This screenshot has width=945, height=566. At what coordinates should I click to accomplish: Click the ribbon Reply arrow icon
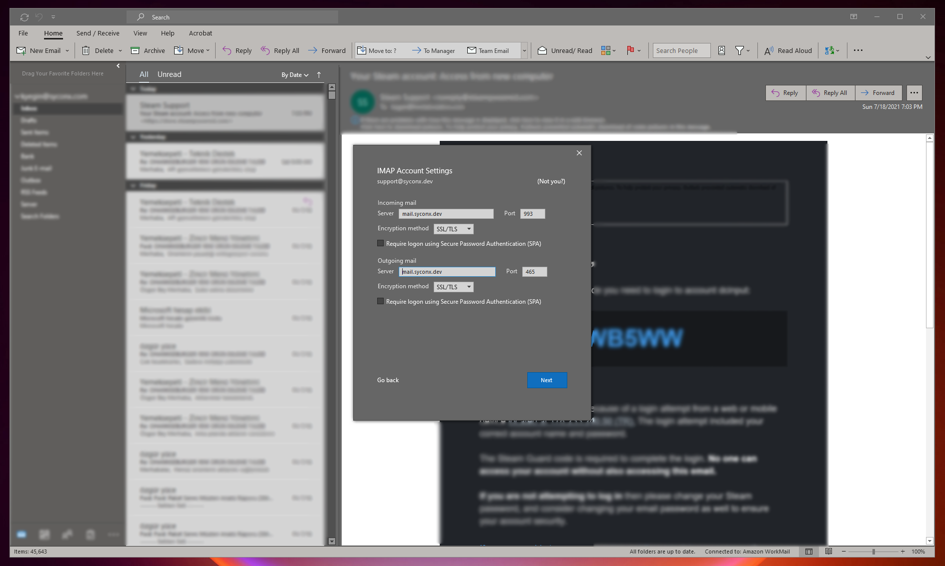(227, 50)
